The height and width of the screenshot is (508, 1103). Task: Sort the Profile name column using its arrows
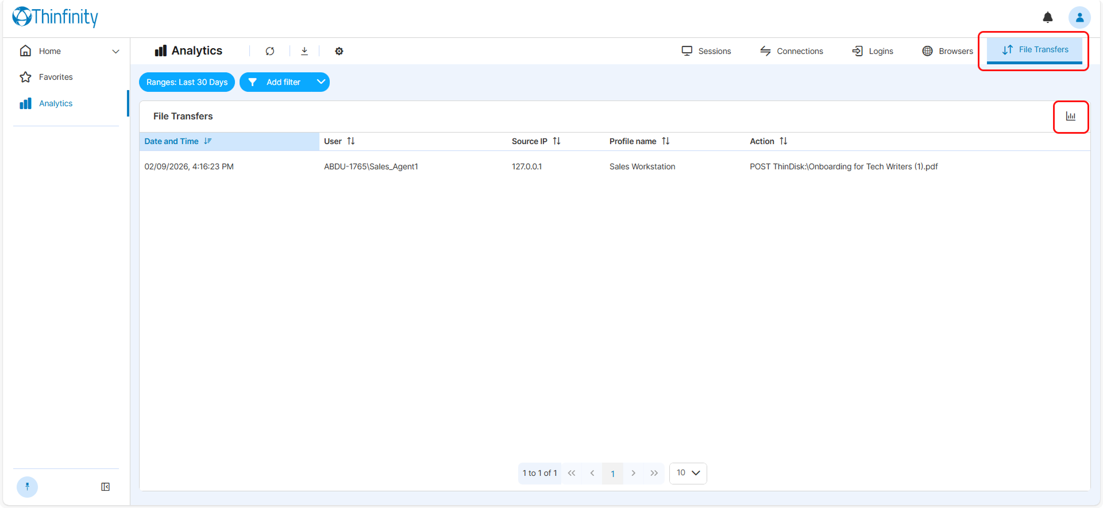tap(666, 141)
